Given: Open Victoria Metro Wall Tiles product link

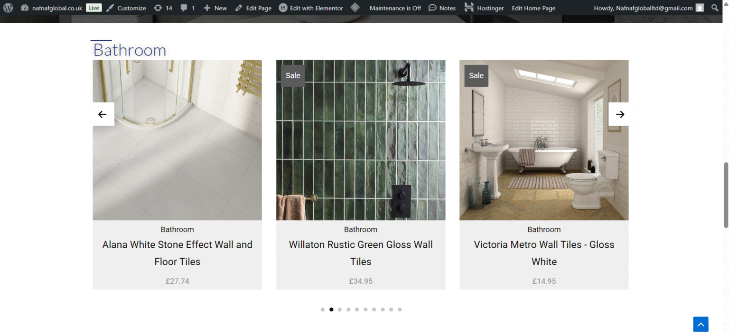Looking at the screenshot, I should point(544,253).
